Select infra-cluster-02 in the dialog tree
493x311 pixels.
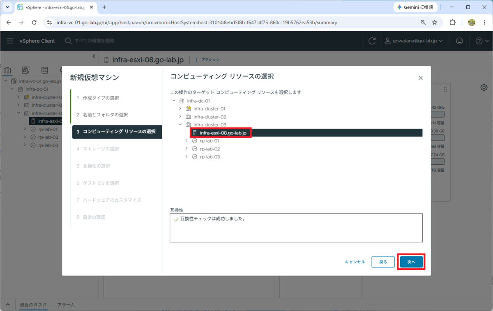(x=210, y=117)
